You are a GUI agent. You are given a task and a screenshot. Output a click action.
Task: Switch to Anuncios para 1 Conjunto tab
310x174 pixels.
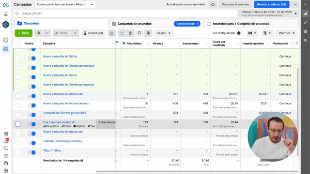point(241,24)
